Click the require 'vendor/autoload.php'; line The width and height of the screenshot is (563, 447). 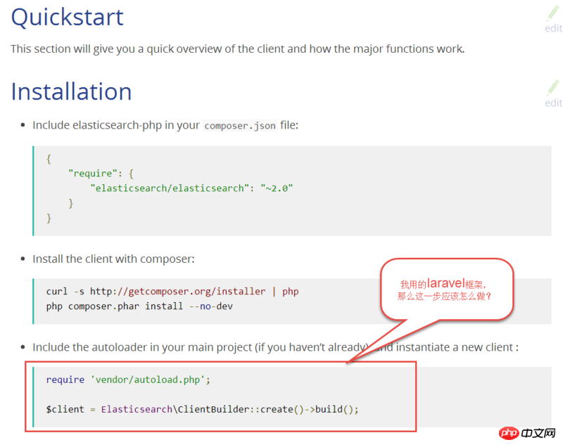pos(128,380)
